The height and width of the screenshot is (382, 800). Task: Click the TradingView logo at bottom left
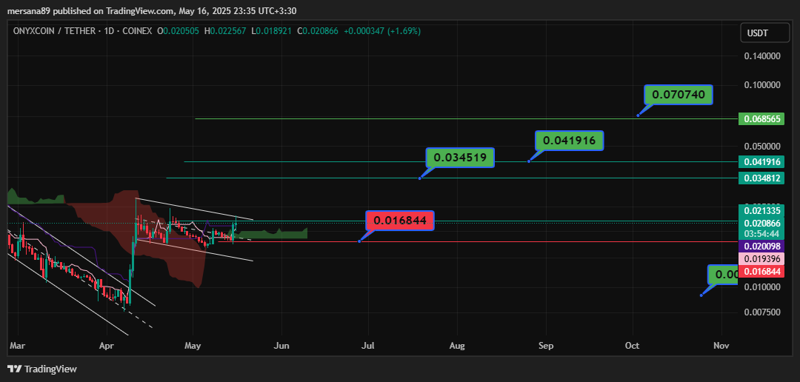pos(41,369)
